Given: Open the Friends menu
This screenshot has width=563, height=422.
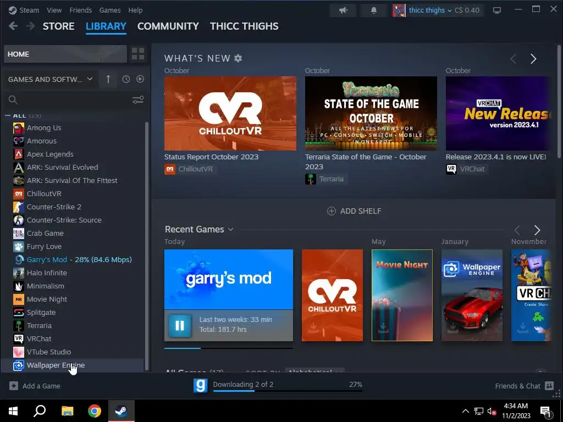Looking at the screenshot, I should pos(80,10).
